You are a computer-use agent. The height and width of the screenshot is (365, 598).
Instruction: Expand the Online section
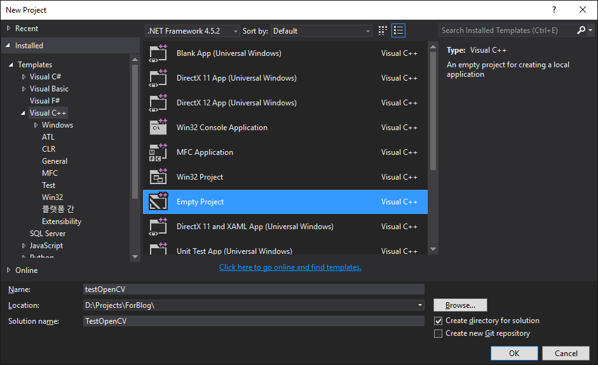tap(8, 270)
